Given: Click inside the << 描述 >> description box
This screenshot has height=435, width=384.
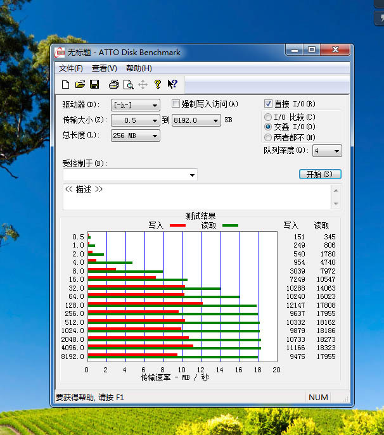Looking at the screenshot, I should (196, 197).
